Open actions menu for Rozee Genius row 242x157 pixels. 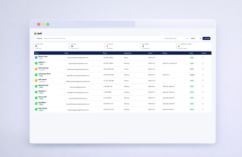tap(203, 109)
